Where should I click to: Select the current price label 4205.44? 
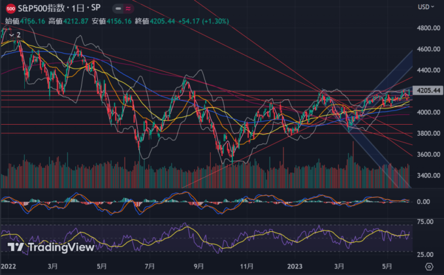pos(429,91)
